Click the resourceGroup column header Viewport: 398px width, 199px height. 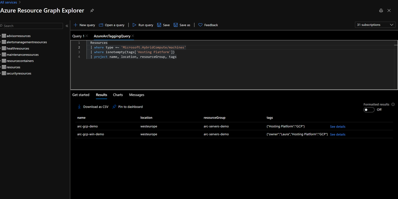point(214,118)
